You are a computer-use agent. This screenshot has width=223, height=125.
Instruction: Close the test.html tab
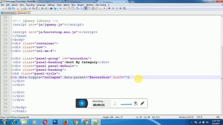click(29, 13)
